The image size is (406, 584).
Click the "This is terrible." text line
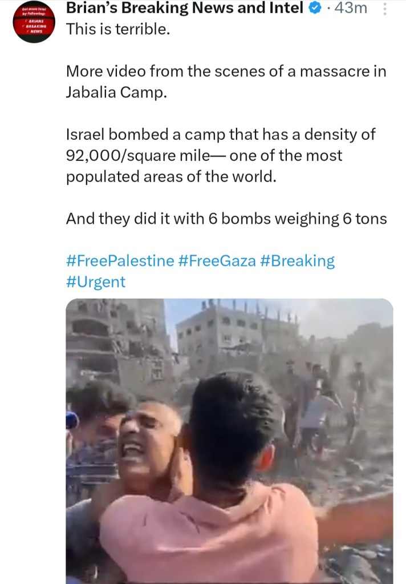click(x=118, y=29)
